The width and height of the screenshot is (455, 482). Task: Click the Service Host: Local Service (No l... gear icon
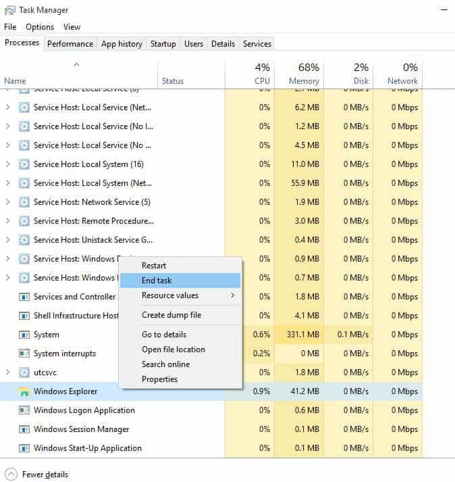point(24,126)
